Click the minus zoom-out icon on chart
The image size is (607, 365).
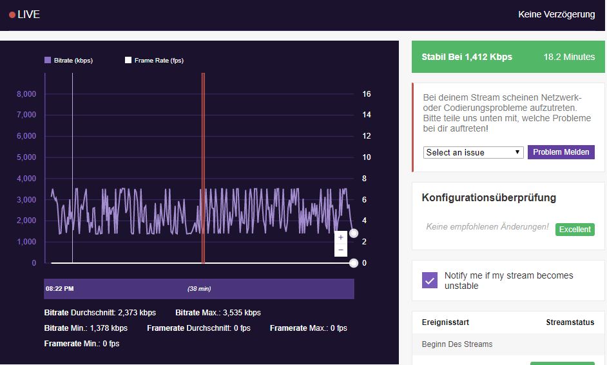tap(341, 250)
